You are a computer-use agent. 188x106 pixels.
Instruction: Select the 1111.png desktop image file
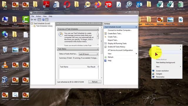point(15,65)
